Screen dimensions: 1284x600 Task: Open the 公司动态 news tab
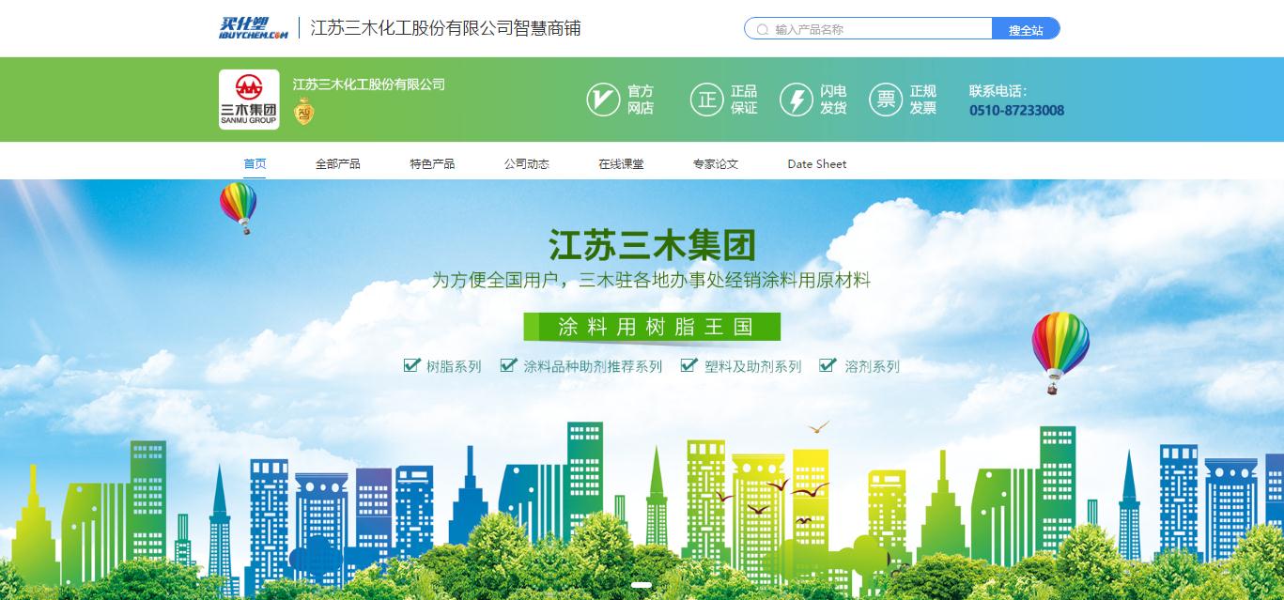527,163
